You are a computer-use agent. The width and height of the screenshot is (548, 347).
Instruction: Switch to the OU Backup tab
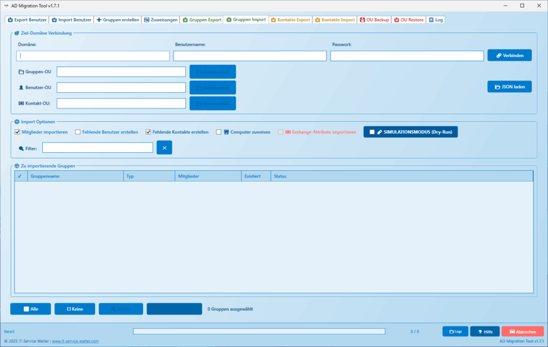coord(374,20)
